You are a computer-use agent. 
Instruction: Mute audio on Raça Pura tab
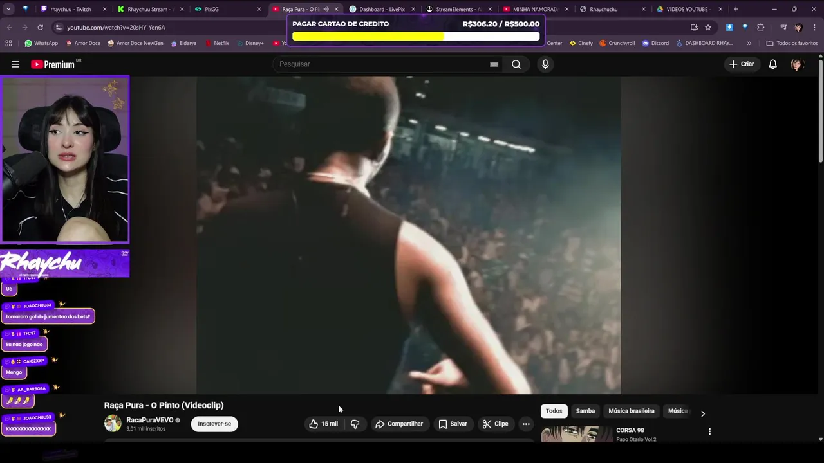click(x=326, y=9)
